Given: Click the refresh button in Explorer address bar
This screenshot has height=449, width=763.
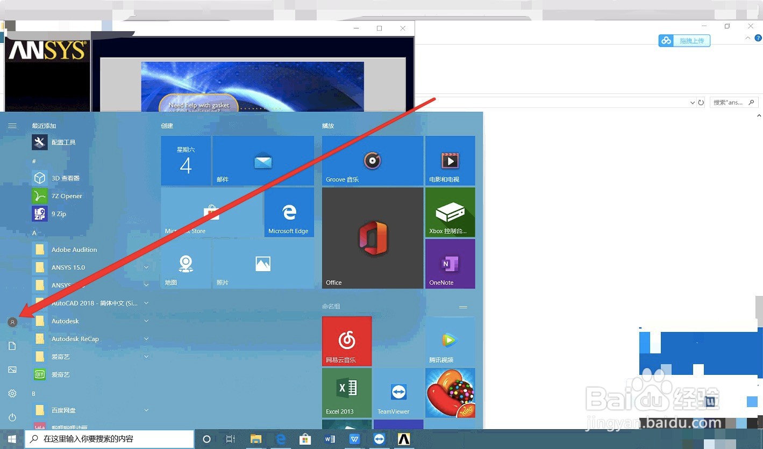Looking at the screenshot, I should tap(701, 102).
